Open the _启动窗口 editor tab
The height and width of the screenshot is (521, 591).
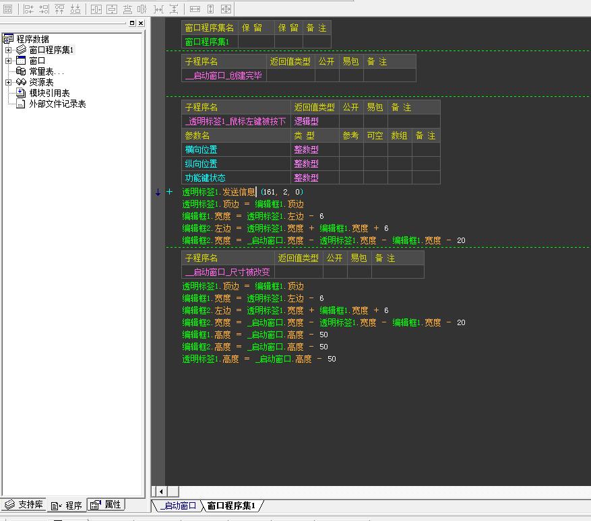click(x=178, y=506)
